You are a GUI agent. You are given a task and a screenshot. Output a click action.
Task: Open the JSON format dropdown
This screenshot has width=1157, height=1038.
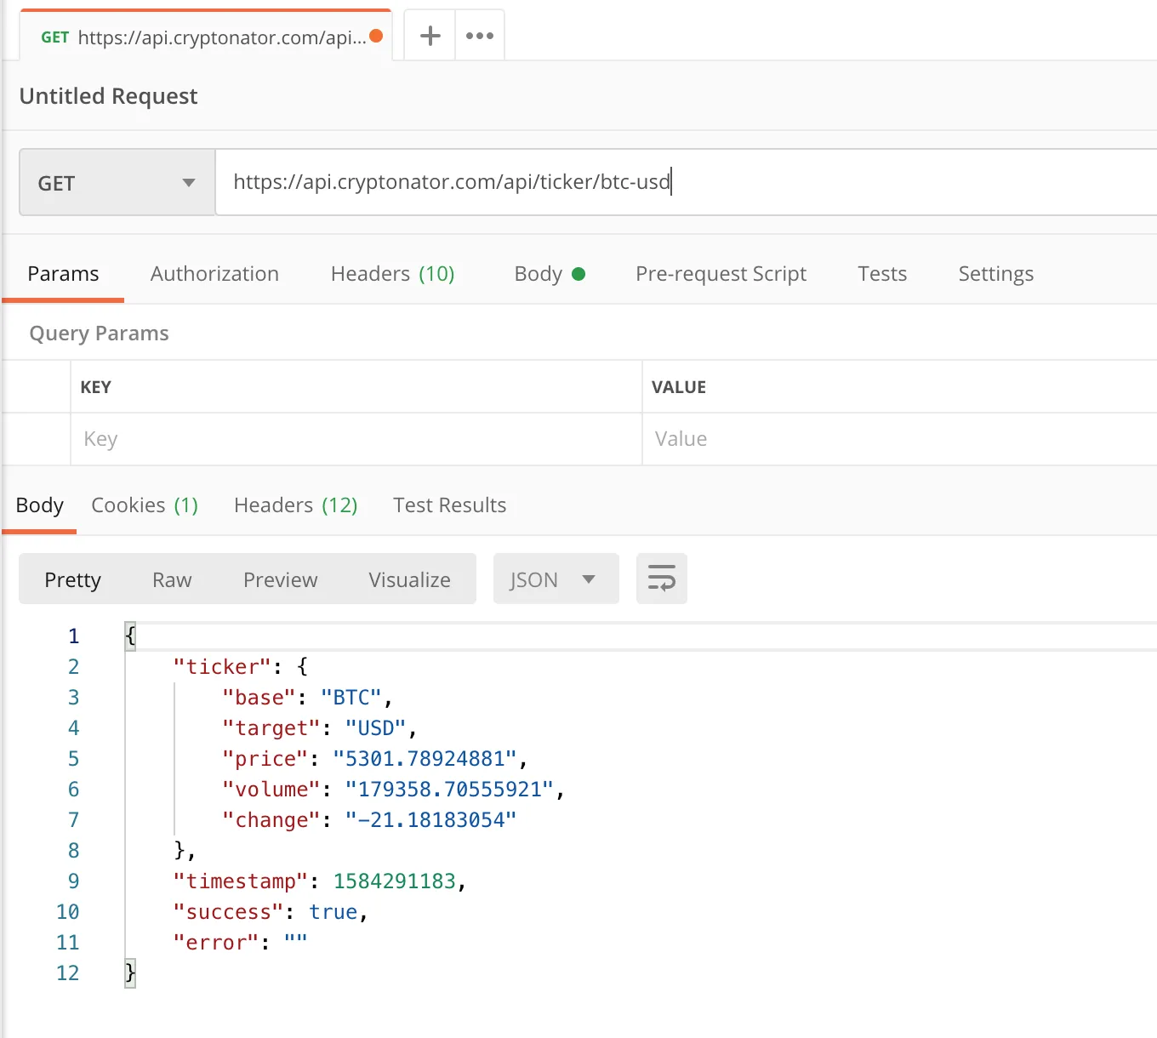pos(556,579)
